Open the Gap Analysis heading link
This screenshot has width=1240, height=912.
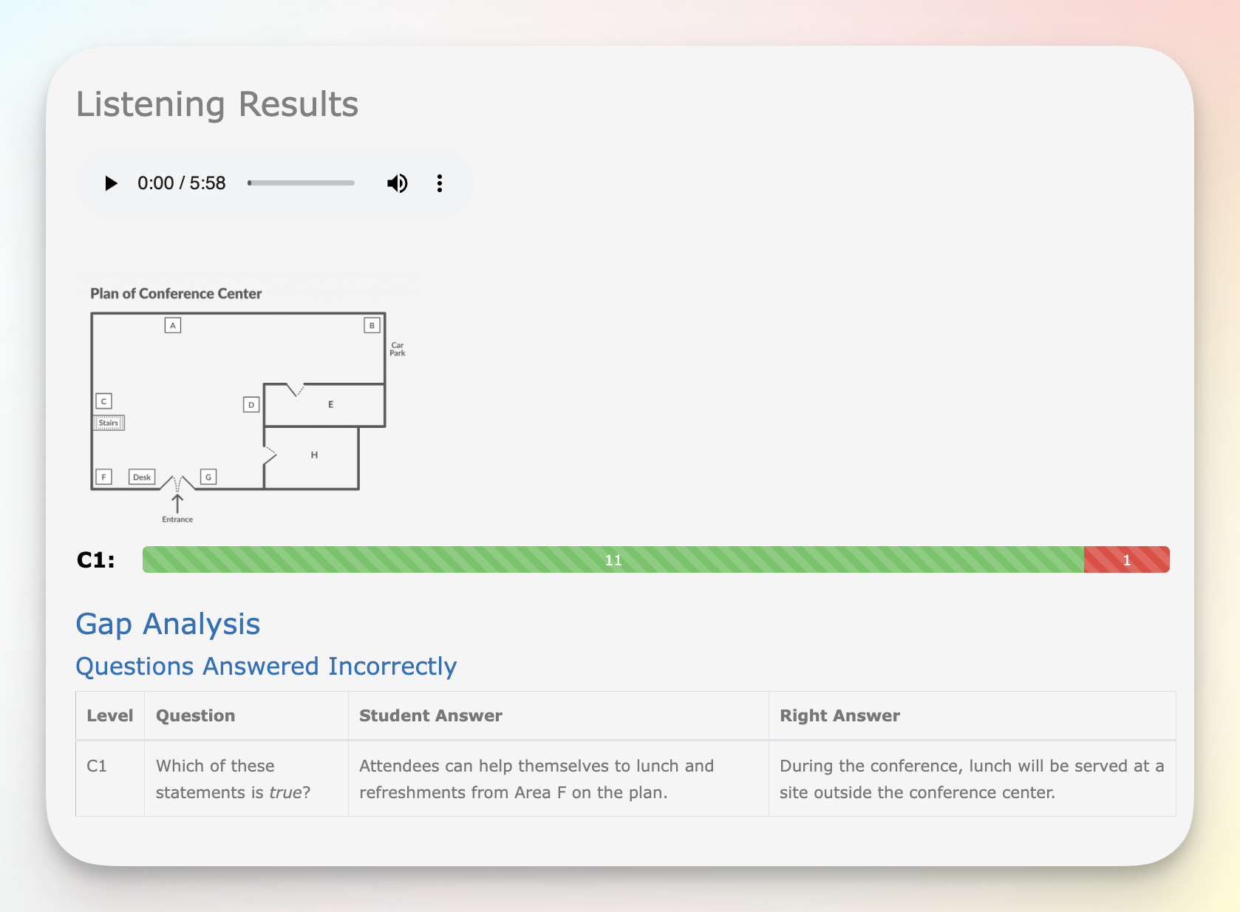coord(167,625)
